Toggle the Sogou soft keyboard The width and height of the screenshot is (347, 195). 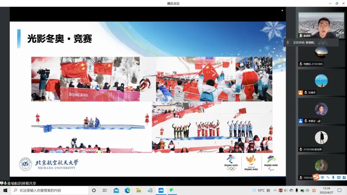click(338, 177)
